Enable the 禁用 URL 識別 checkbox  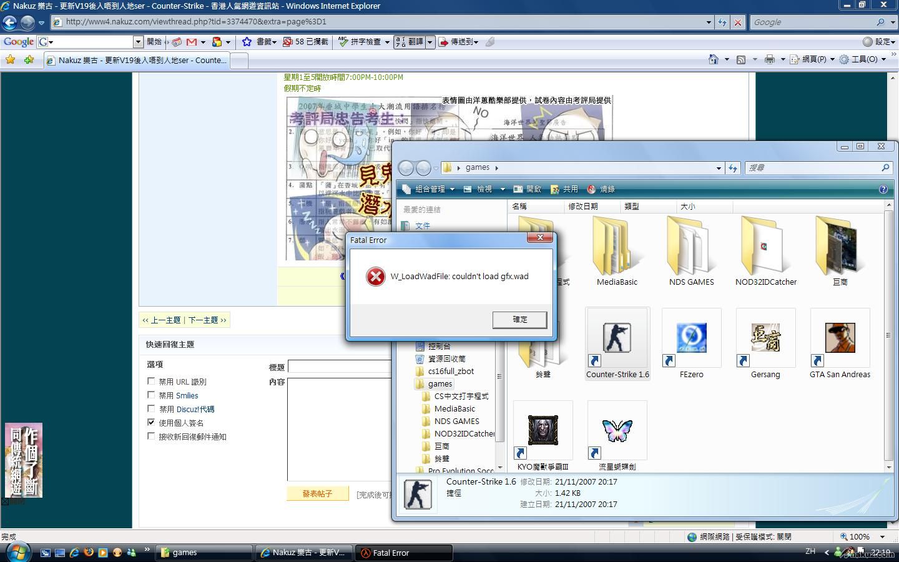click(151, 381)
